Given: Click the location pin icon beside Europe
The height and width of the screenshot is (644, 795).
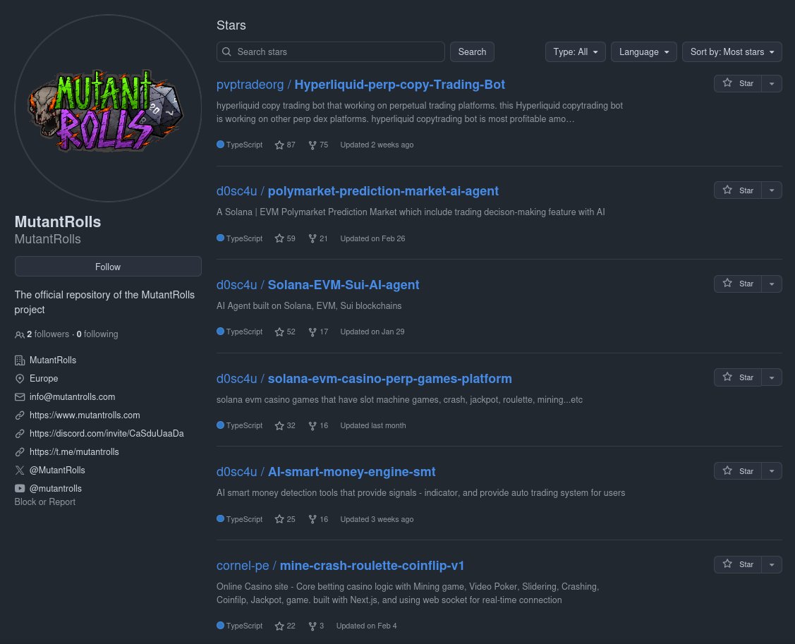Looking at the screenshot, I should pos(19,379).
